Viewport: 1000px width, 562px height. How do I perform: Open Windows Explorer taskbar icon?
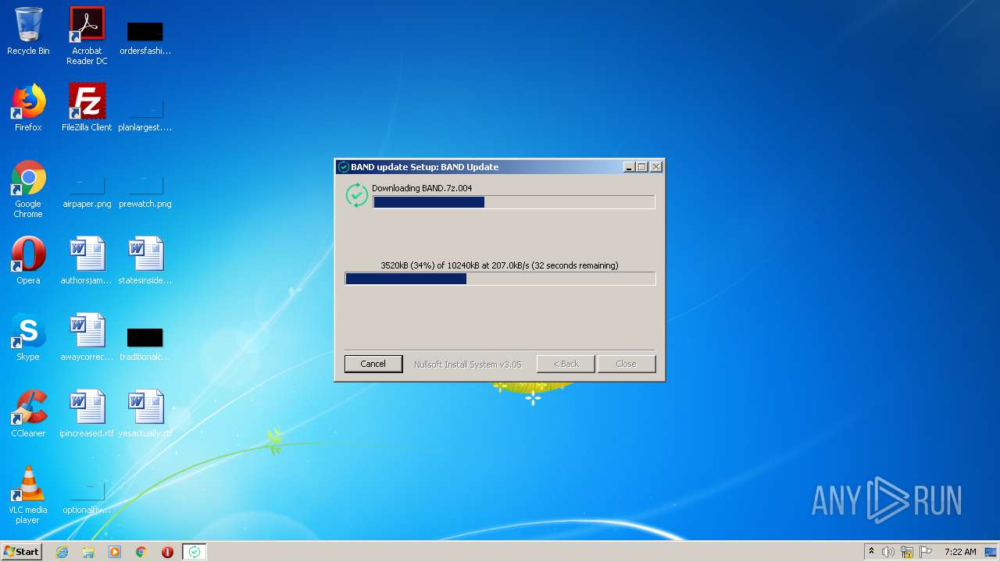coord(88,552)
